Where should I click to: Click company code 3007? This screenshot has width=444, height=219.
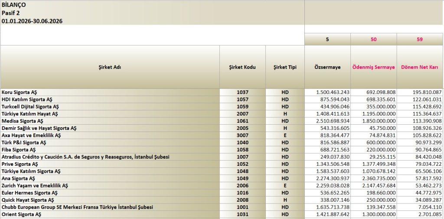coord(242,135)
